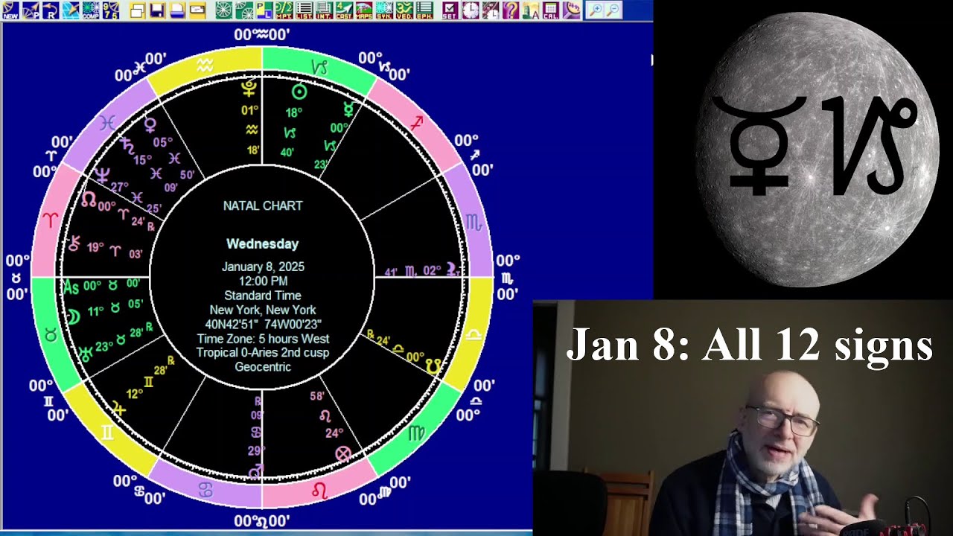Click the rectify time adjust icon

pos(491,10)
